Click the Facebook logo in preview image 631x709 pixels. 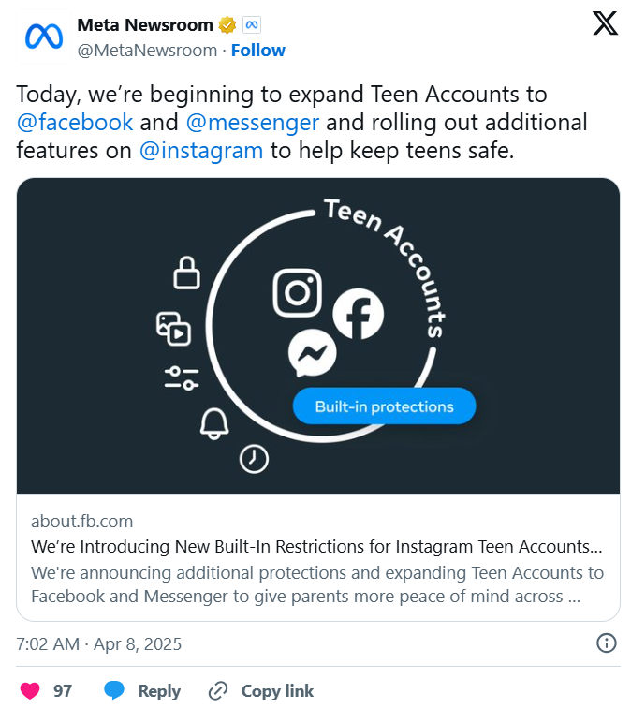359,315
